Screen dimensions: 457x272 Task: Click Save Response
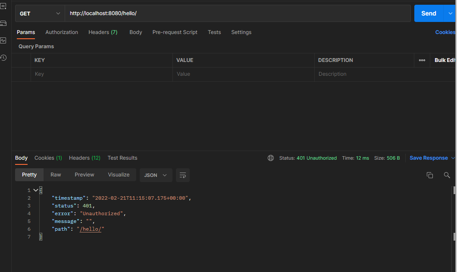[429, 158]
